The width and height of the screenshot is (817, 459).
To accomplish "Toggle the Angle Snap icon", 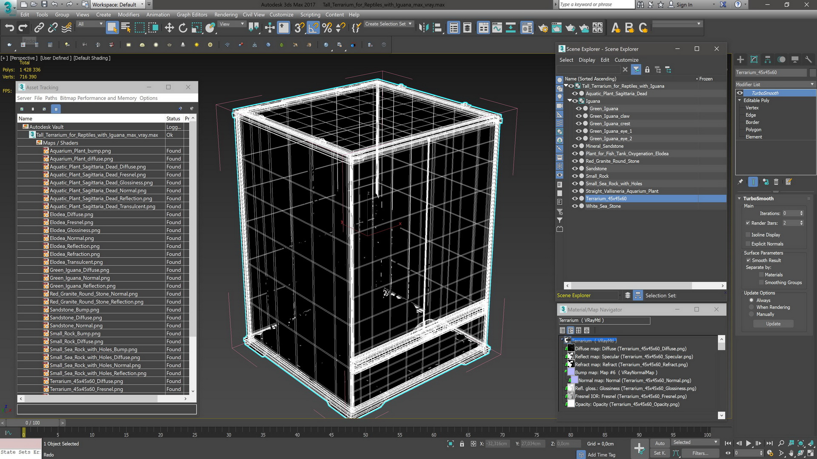I will [313, 28].
